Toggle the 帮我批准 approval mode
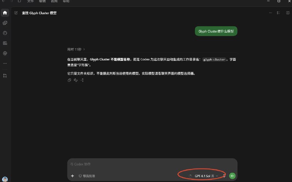The image size is (292, 182). coord(87,176)
